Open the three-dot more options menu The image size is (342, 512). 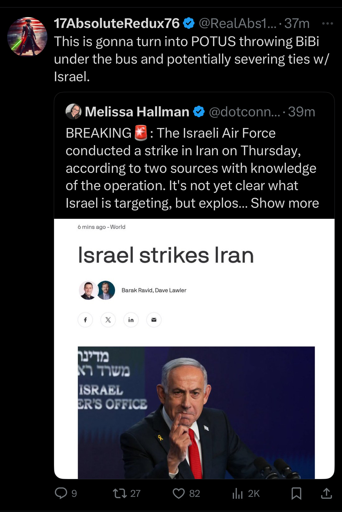pos(327,23)
